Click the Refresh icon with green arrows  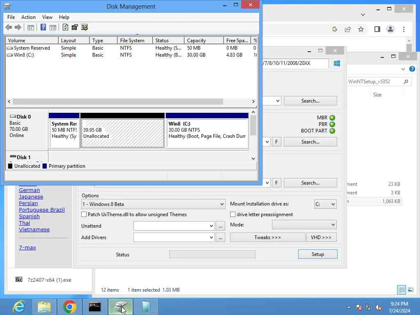click(65, 27)
